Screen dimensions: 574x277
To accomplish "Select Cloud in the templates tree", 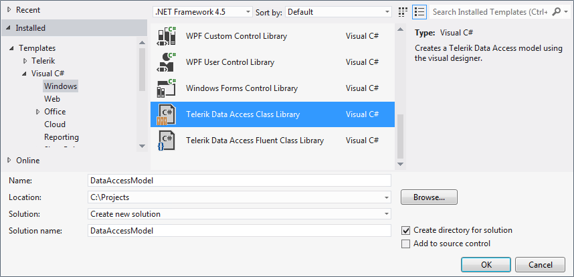I will point(55,124).
